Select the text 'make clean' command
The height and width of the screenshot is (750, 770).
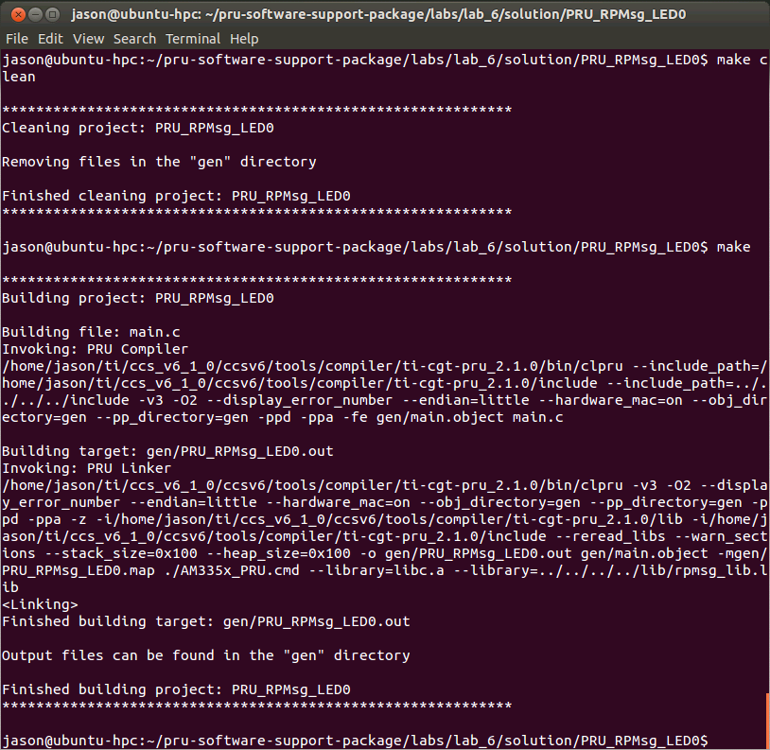(741, 60)
